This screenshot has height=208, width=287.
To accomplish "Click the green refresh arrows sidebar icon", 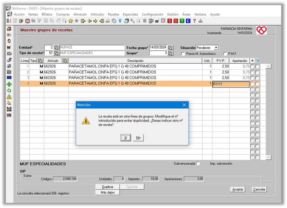I will 9,91.
